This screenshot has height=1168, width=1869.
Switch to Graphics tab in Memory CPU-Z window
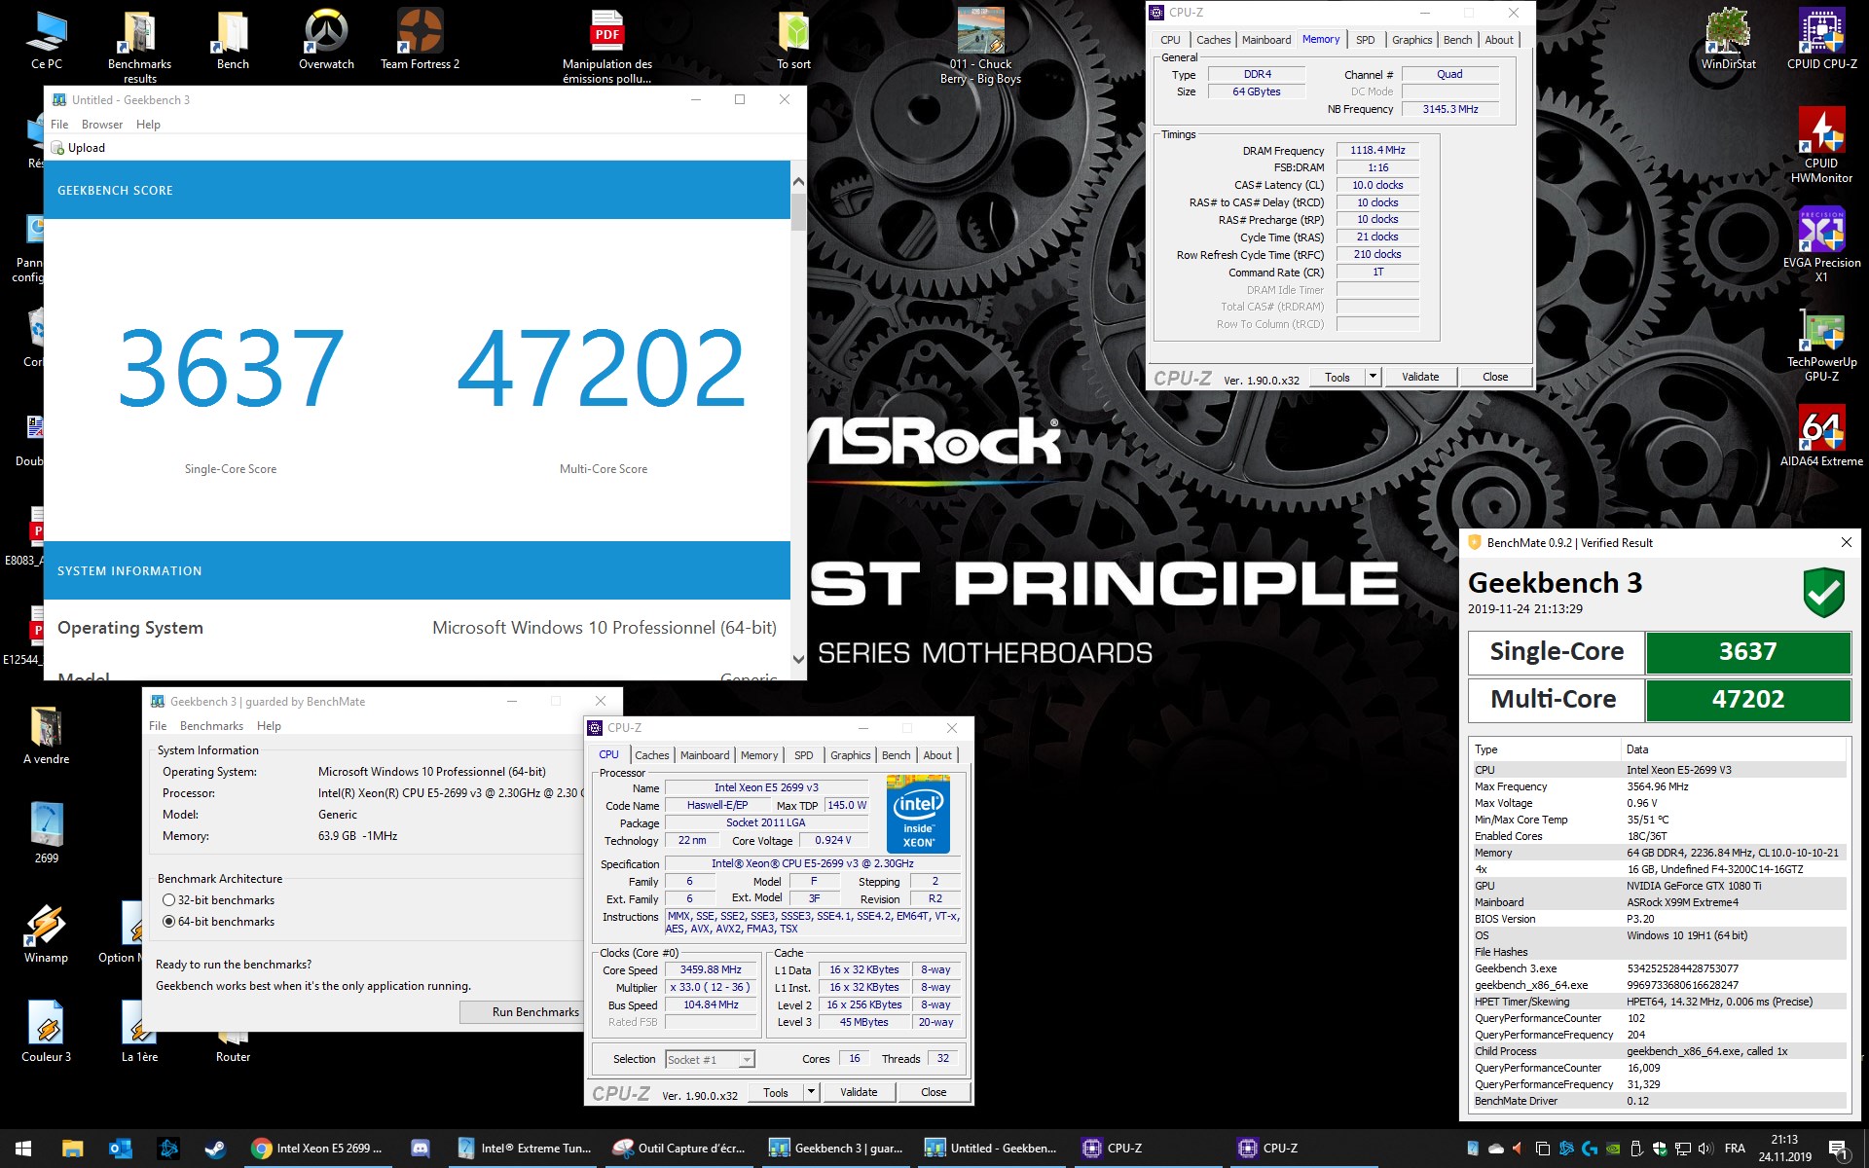1411,40
